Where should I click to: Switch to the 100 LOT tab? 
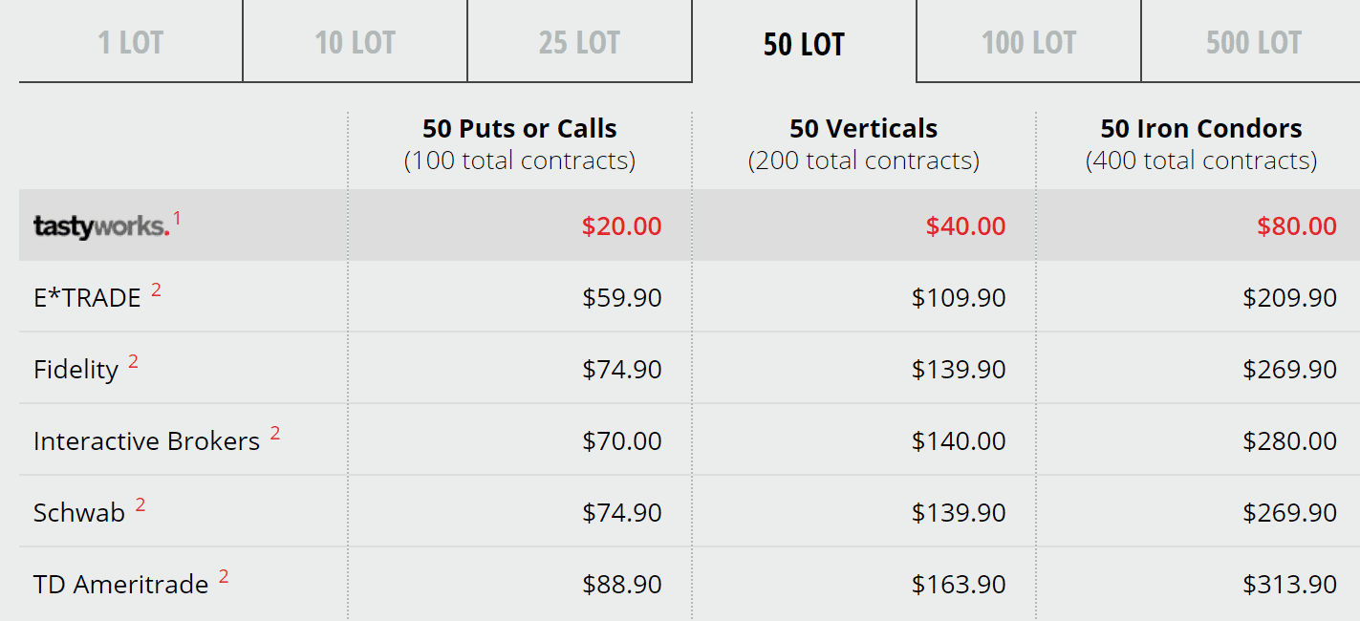pos(1028,41)
